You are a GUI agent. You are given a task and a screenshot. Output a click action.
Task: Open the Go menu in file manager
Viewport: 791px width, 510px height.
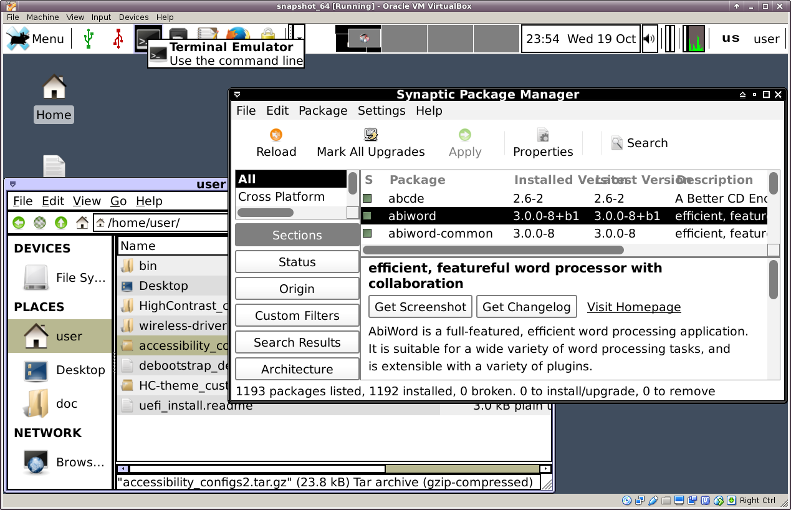click(x=118, y=201)
